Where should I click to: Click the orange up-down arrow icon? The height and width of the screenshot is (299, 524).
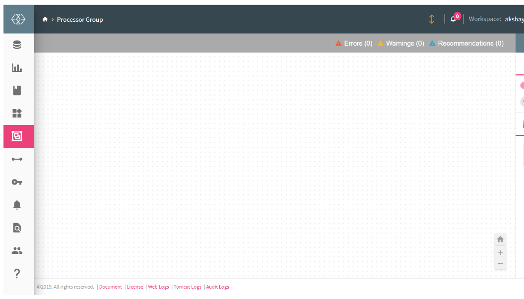(x=432, y=19)
